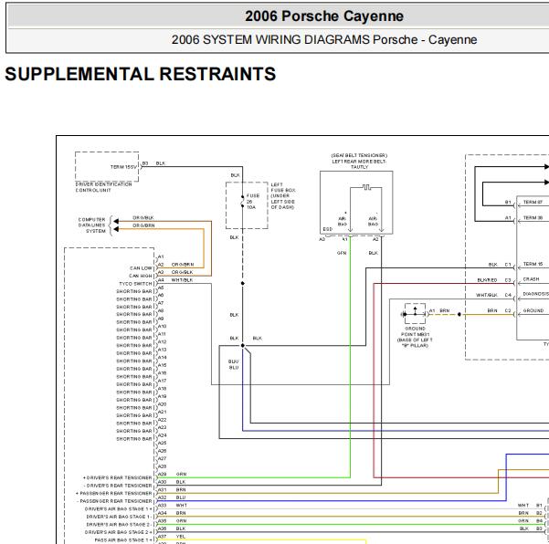Click the Computer Data Lines System label
The height and width of the screenshot is (544, 549).
92,225
